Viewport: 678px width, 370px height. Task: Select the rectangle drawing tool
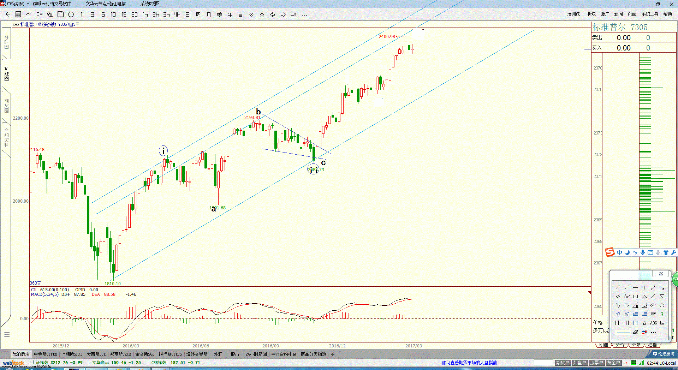(x=635, y=297)
